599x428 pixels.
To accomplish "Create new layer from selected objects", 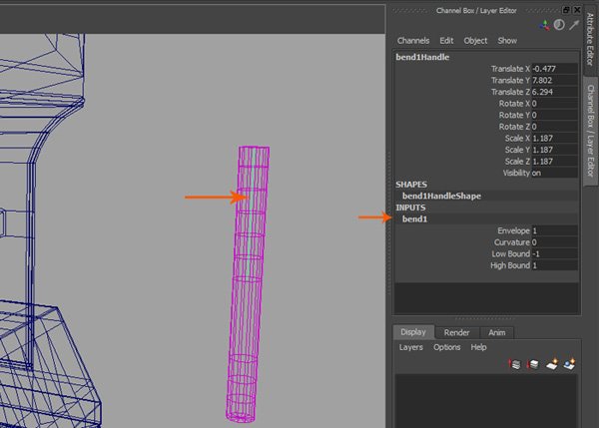I will coord(570,365).
